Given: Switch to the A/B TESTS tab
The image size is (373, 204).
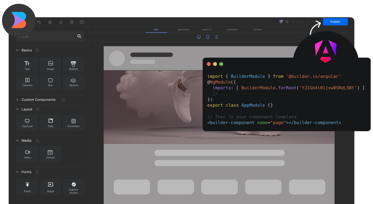Looking at the screenshot, I should click(183, 30).
